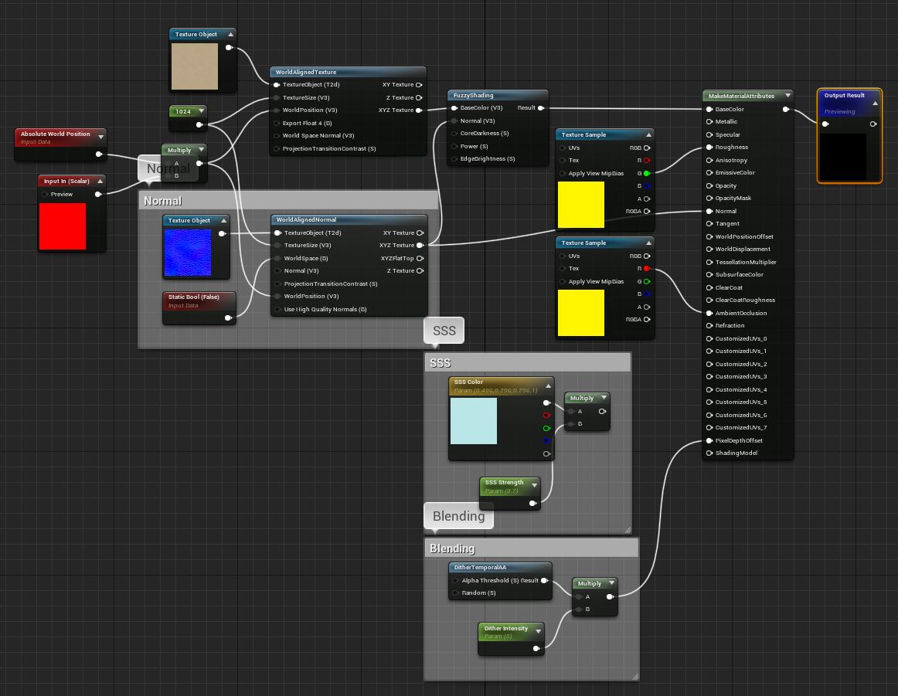Click the FuzzyShading node title
Image resolution: width=898 pixels, height=696 pixels.
(473, 96)
